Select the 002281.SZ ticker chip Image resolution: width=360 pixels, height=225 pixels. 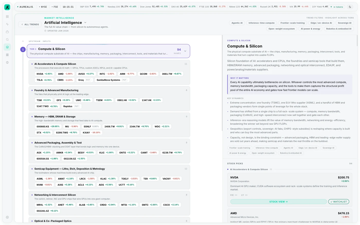47,211
